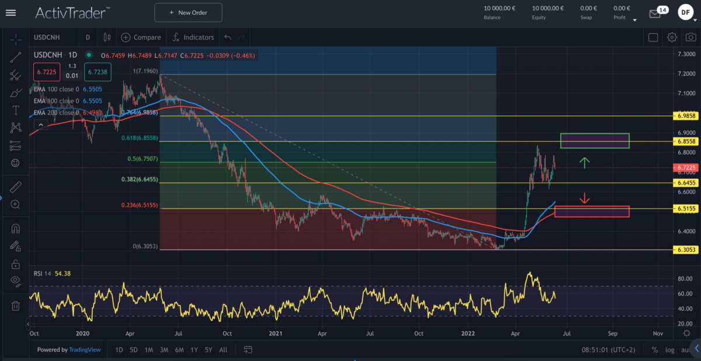Viewport: 701px width, 361px height.
Task: Select the pitchfork/Gann drawing tool
Action: coord(16,75)
